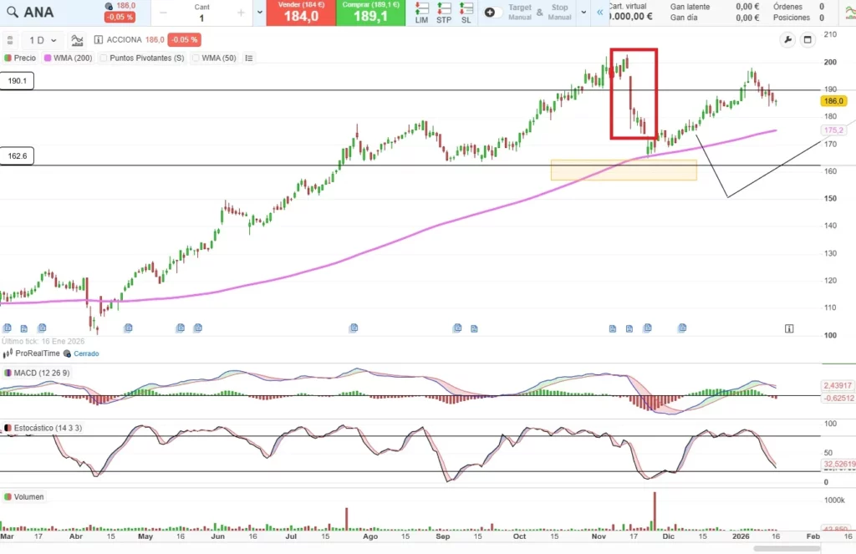The width and height of the screenshot is (856, 554).
Task: Open the 1D timeframe dropdown
Action: [x=43, y=40]
